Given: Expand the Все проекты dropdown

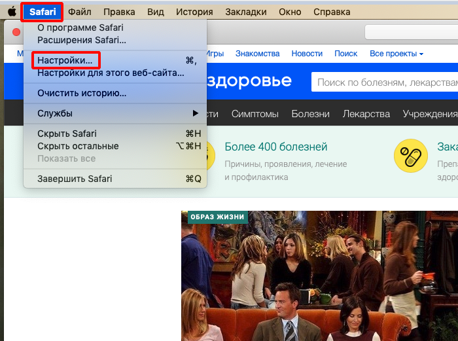Looking at the screenshot, I should (x=396, y=54).
